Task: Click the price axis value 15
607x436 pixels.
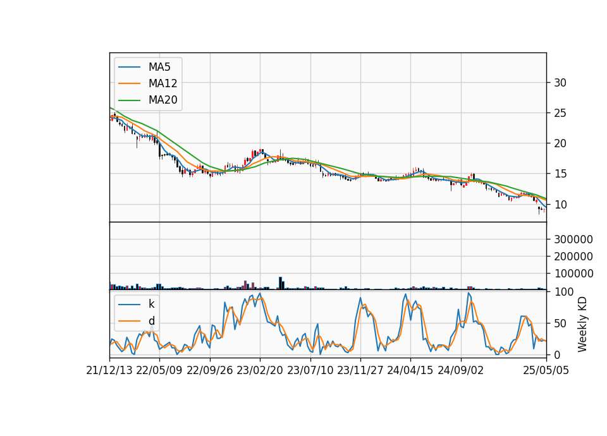Action: 560,174
